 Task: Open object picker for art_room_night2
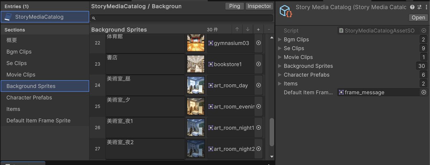pos(258,149)
